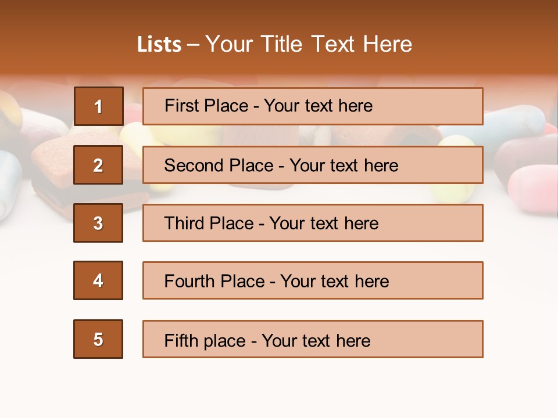Select the number 4 square
This screenshot has width=558, height=418.
click(98, 280)
